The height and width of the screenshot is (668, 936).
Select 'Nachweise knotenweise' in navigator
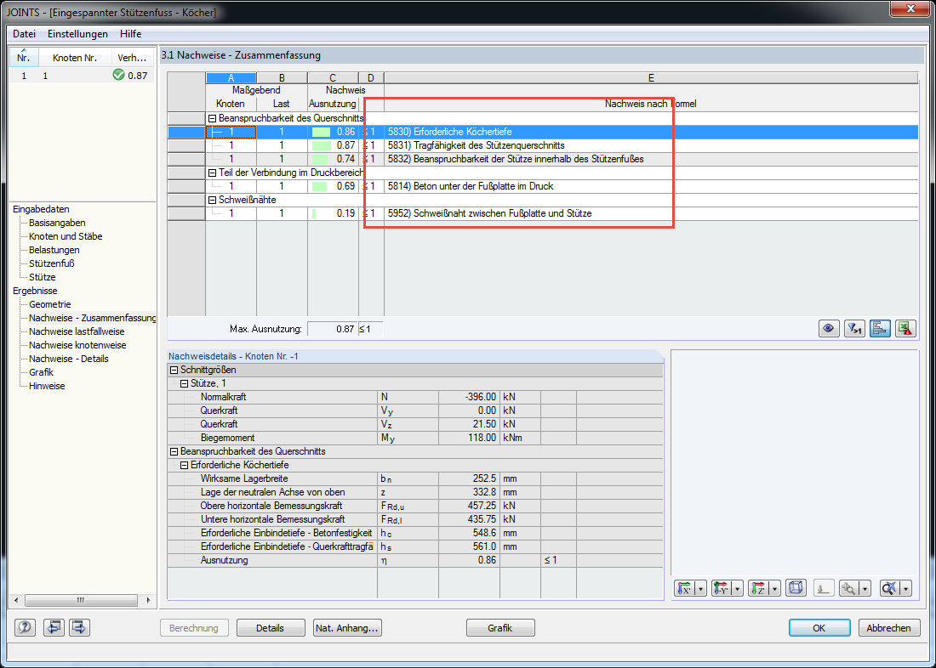tap(77, 345)
